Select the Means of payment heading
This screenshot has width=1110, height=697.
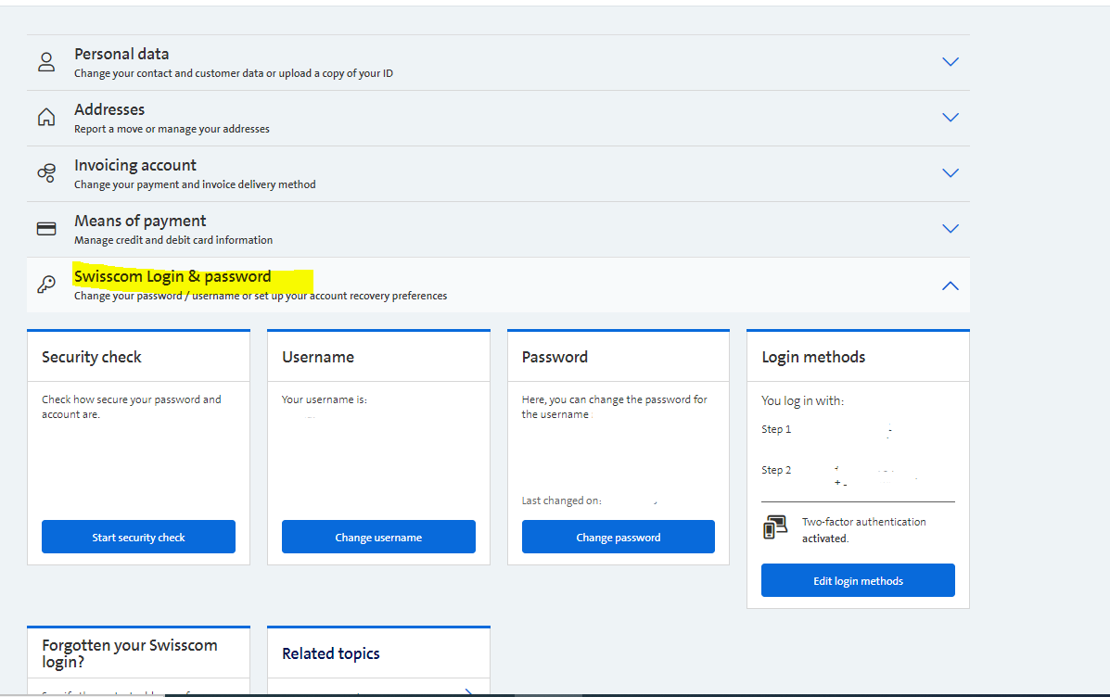[x=140, y=222]
